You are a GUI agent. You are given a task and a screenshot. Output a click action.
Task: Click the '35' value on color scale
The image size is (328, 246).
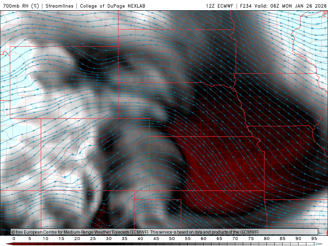(x=125, y=239)
